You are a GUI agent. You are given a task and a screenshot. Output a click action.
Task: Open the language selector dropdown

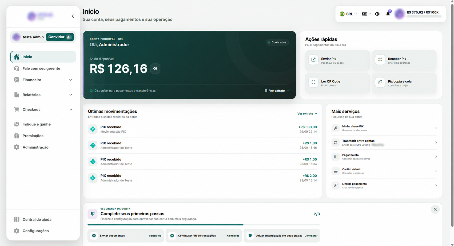pos(366,14)
